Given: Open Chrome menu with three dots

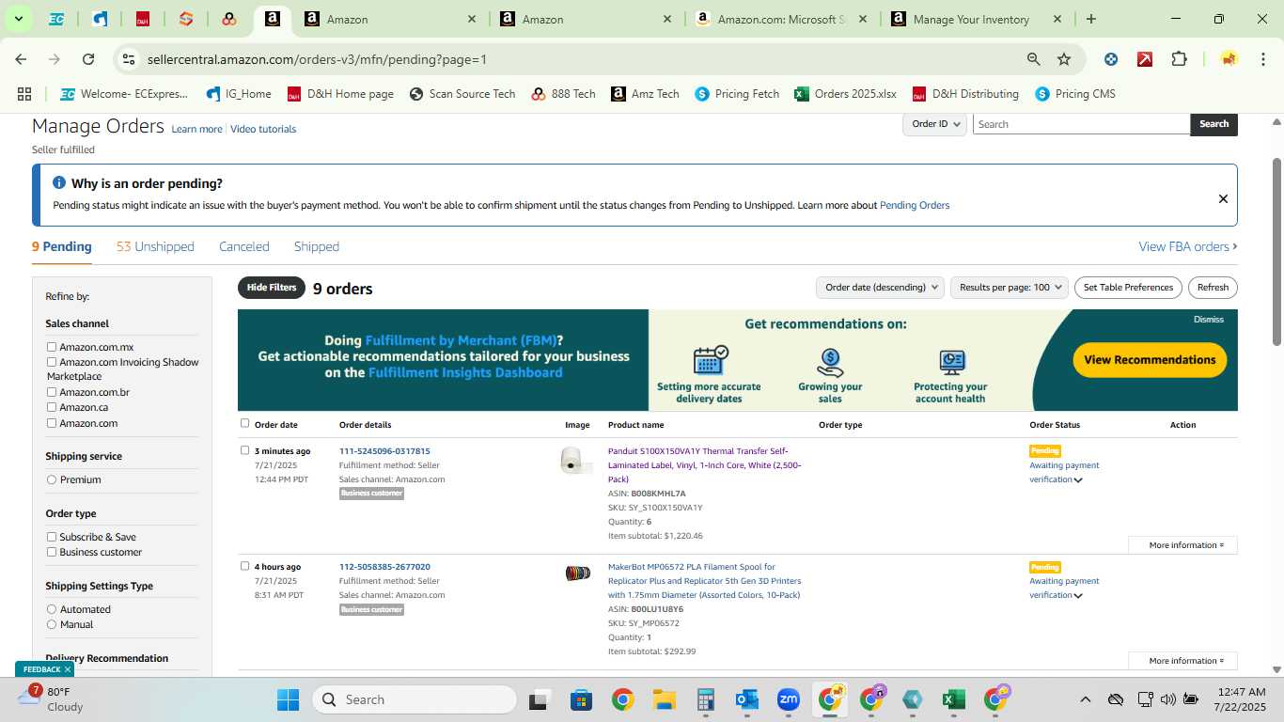Looking at the screenshot, I should 1261,59.
